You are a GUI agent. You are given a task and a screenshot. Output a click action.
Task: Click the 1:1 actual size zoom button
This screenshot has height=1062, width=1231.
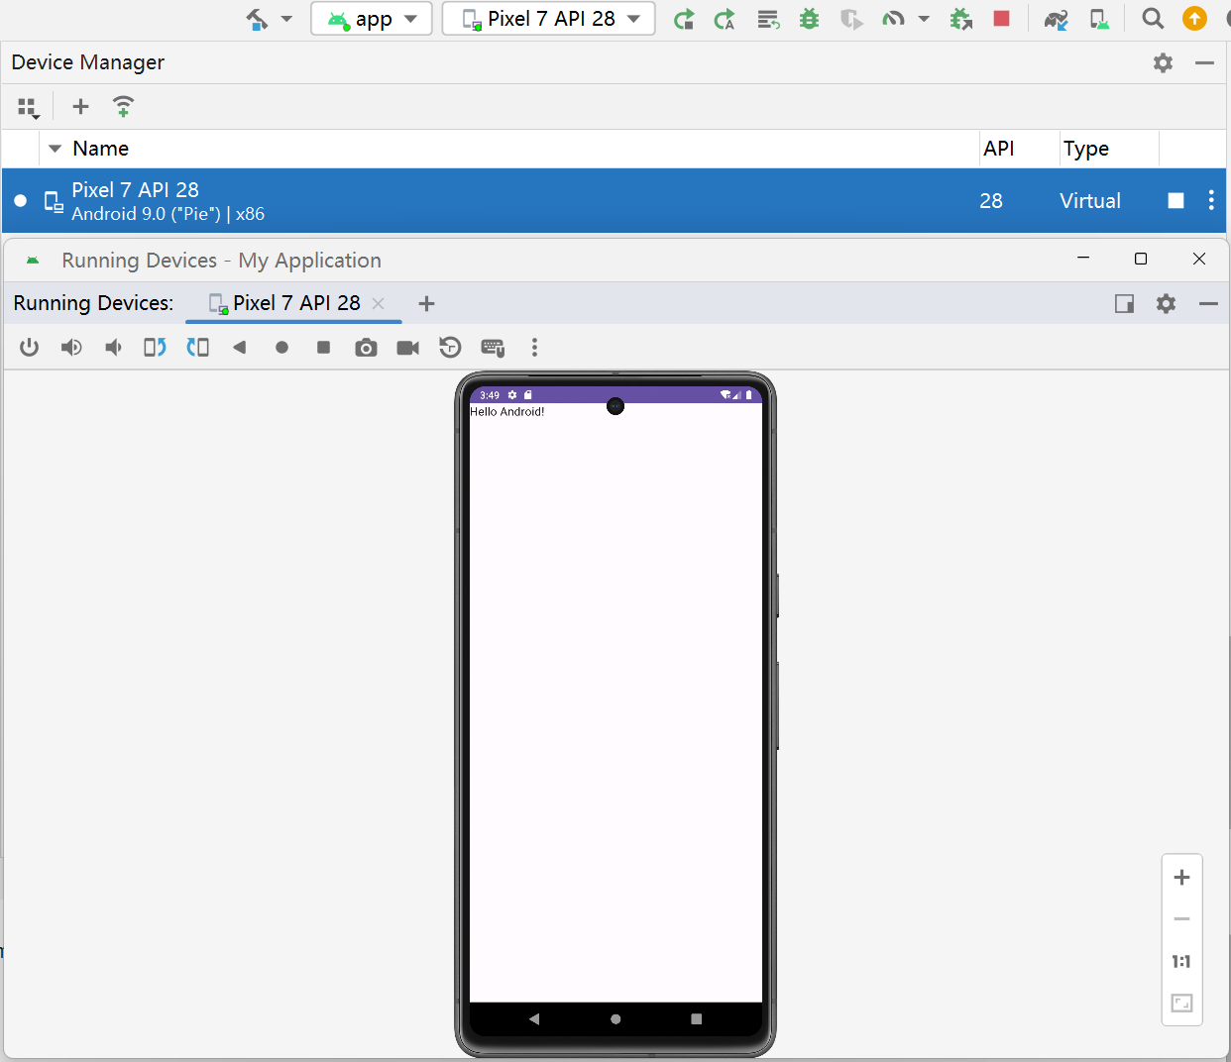tap(1181, 961)
